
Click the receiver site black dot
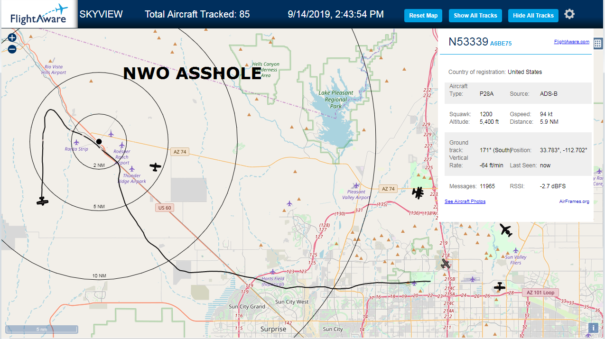click(99, 141)
